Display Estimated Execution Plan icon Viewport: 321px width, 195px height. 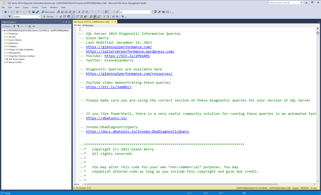click(64, 17)
